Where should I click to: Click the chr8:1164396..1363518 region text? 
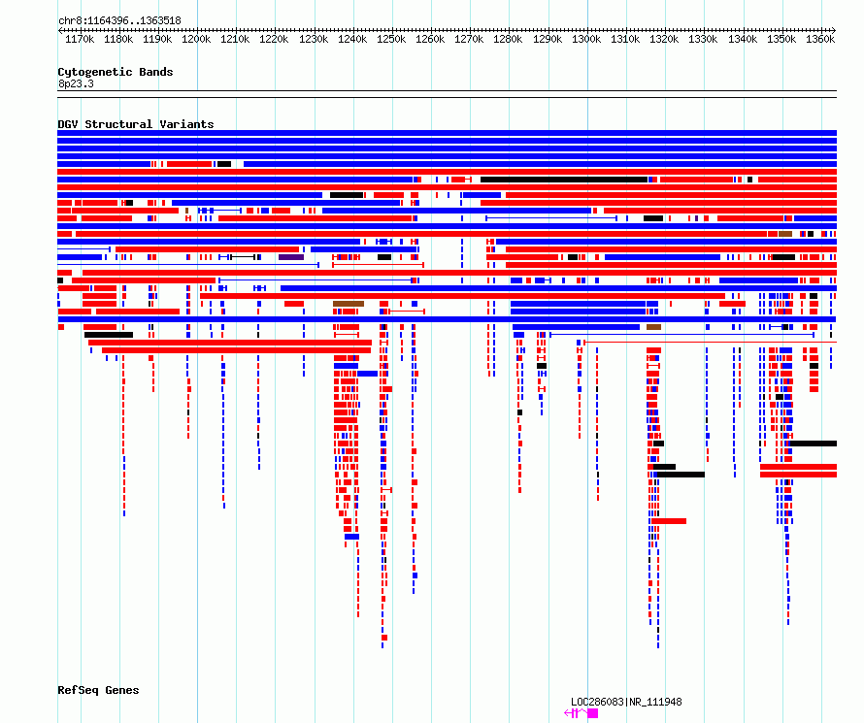pyautogui.click(x=119, y=21)
